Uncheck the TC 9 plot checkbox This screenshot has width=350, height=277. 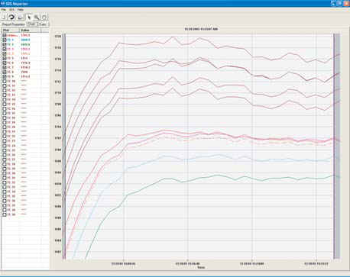5,76
